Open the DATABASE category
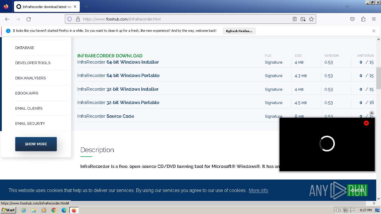 tap(25, 48)
